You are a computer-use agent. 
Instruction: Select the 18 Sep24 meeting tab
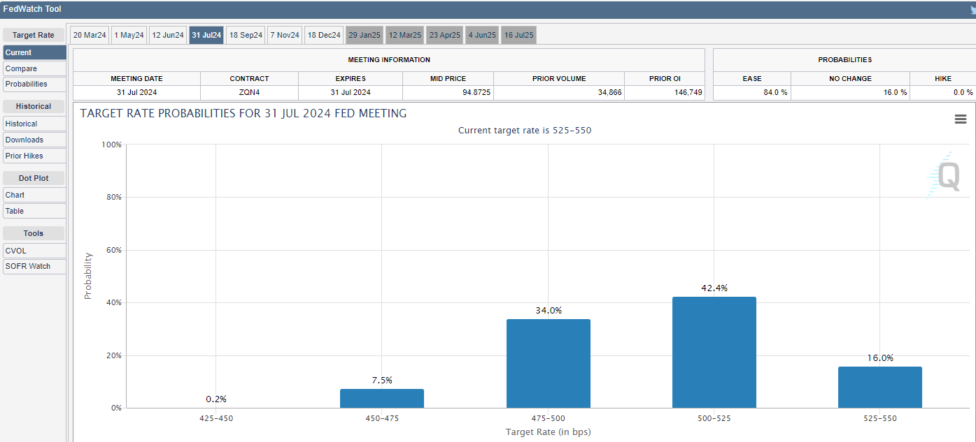245,34
